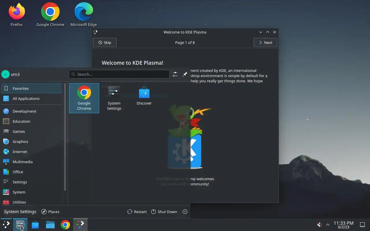Launch Discover from launcher Favorites
Screen dimensions: 370x231
coord(144,98)
